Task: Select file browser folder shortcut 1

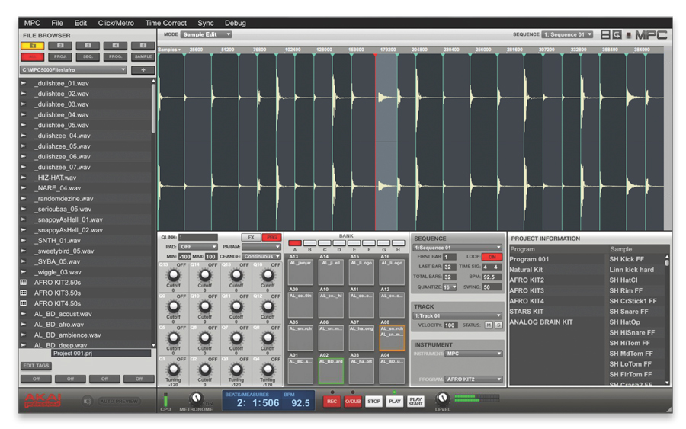Action: [x=32, y=46]
